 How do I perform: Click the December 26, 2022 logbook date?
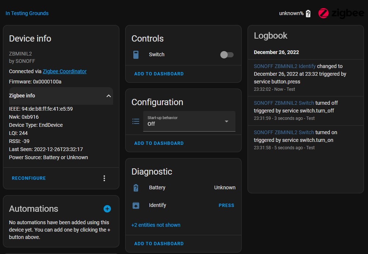click(x=277, y=52)
